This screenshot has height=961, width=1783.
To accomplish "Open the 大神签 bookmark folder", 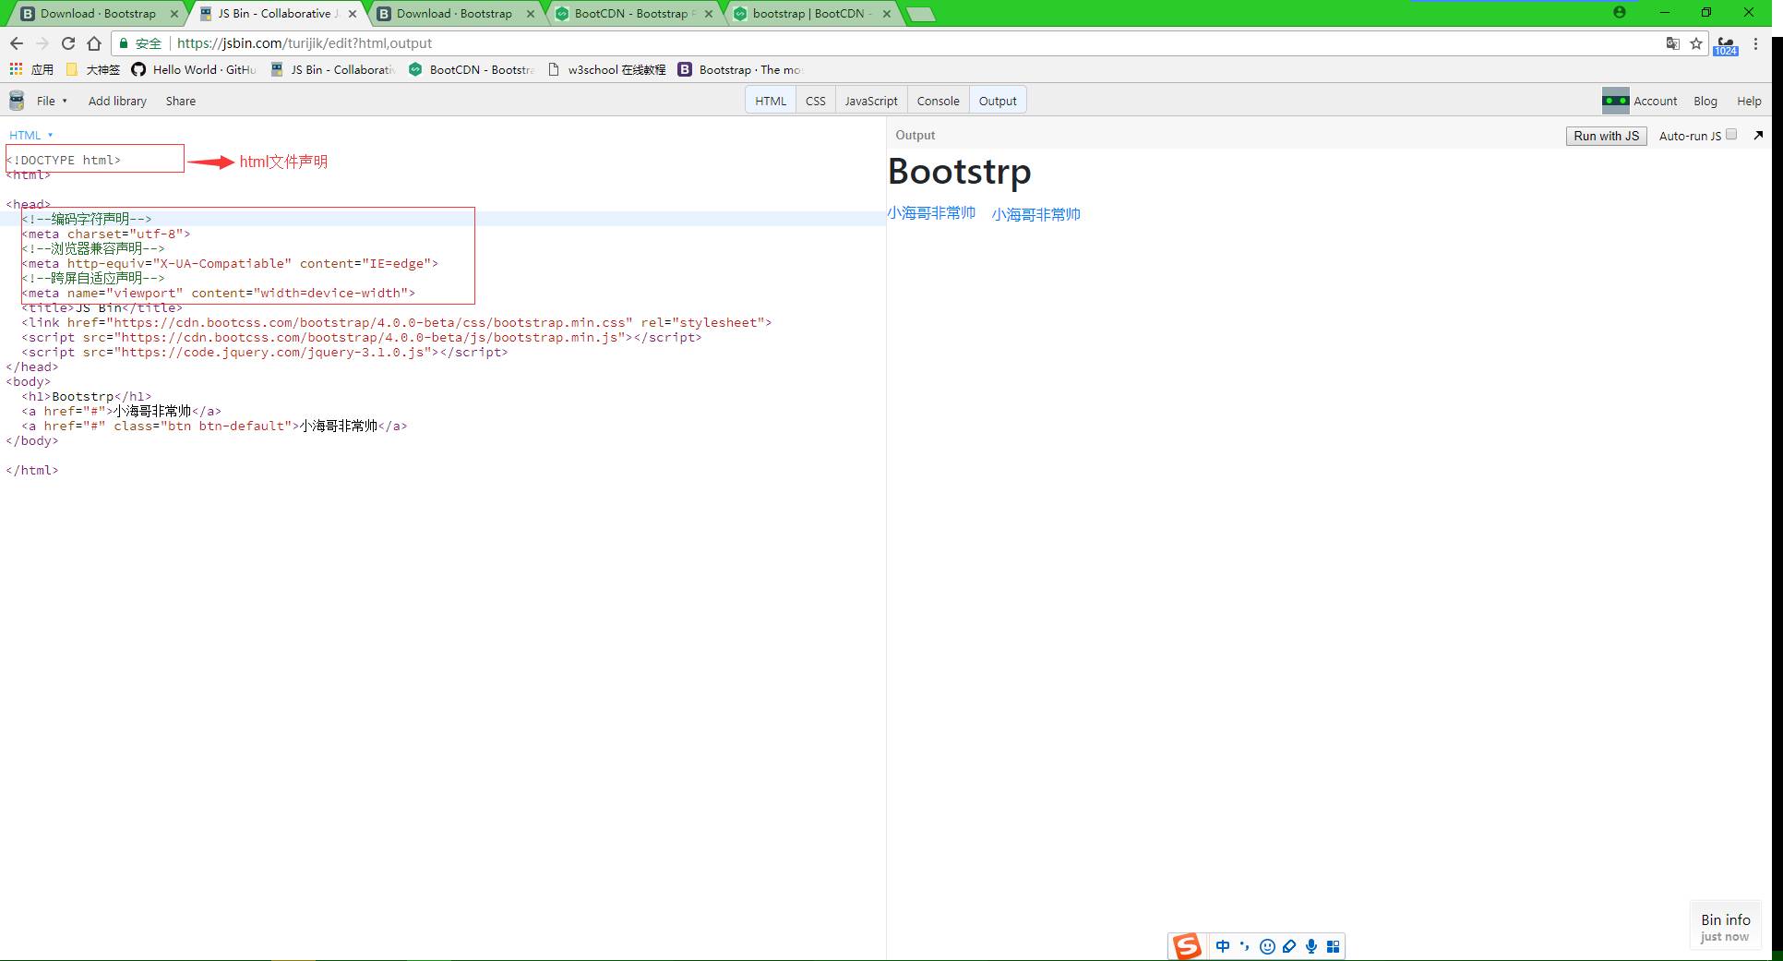I will (x=93, y=69).
